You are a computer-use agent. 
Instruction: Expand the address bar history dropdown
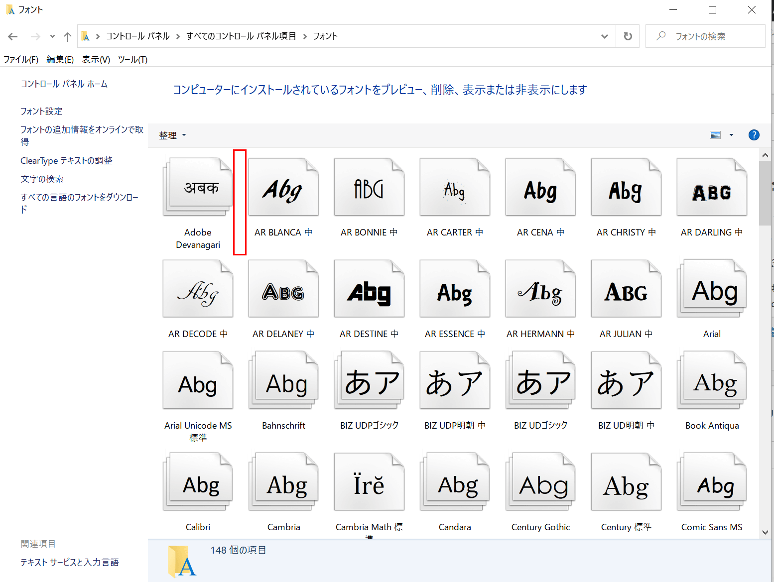pos(605,36)
